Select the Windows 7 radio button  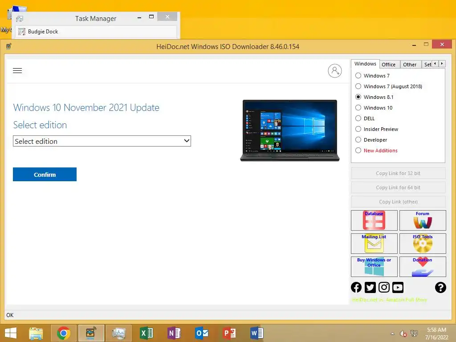[x=358, y=76]
